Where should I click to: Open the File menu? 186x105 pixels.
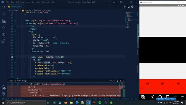click(7, 2)
